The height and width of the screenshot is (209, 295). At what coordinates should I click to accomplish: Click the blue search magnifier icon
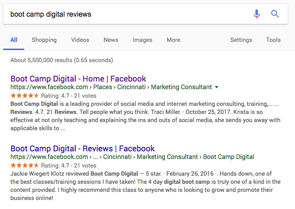point(275,14)
